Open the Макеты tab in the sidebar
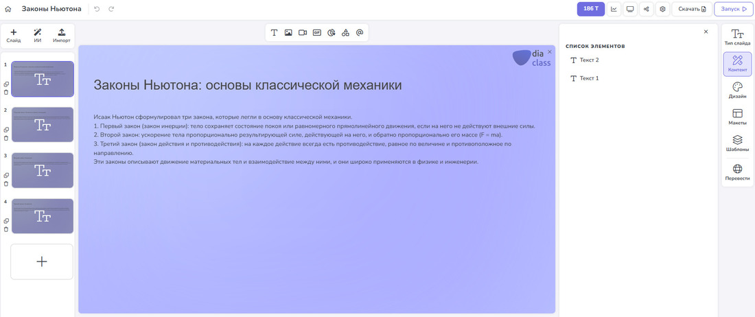 [737, 117]
